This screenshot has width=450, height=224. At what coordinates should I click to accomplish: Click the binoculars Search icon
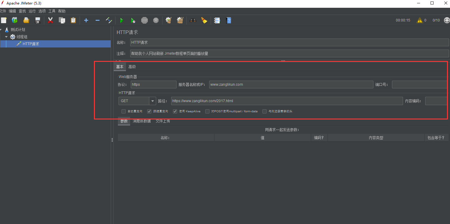tap(193, 20)
